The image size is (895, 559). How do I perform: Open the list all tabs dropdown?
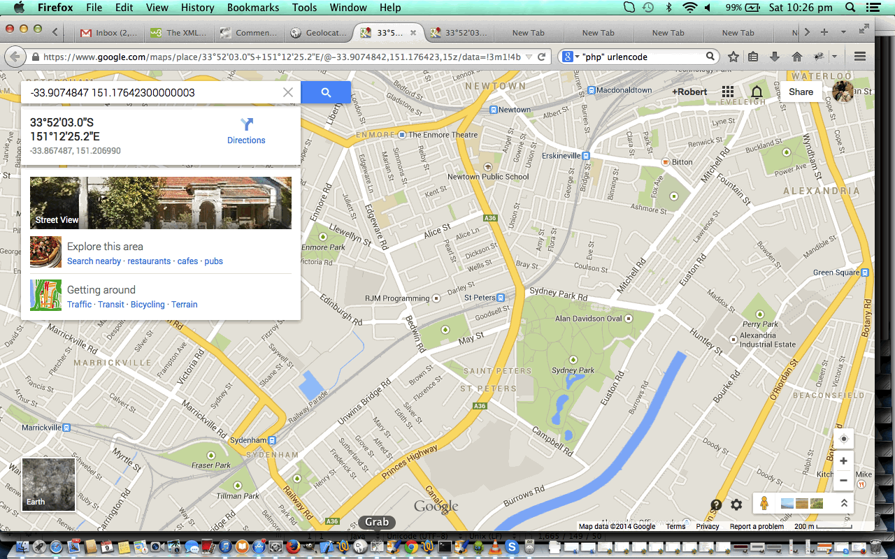[x=843, y=32]
